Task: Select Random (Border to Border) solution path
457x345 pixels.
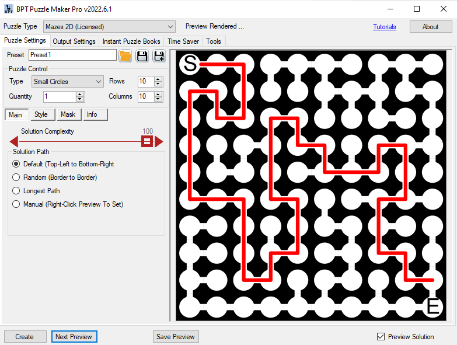Action: tap(16, 177)
